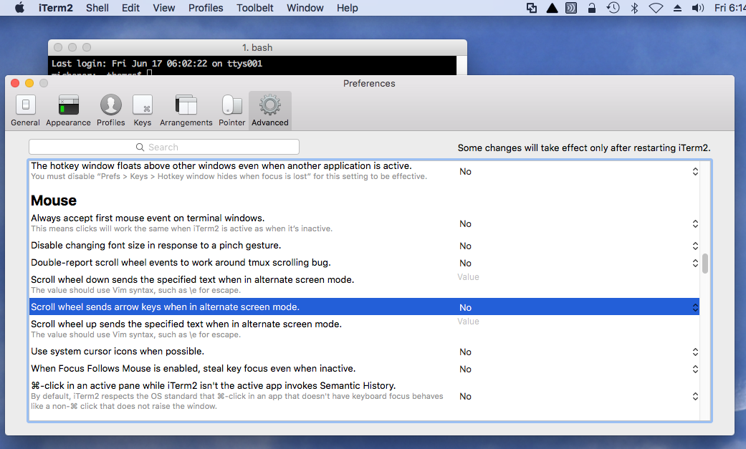
Task: Select 'Scroll wheel up sends the specified text' row
Action: click(x=365, y=329)
